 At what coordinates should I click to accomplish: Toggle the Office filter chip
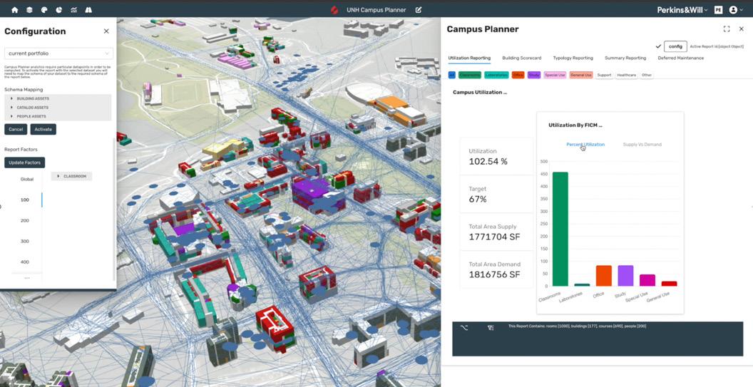(x=518, y=75)
